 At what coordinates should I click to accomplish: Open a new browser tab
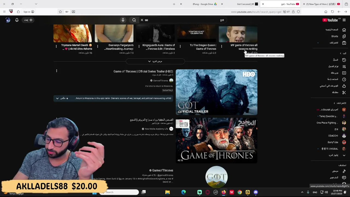[x=174, y=4]
